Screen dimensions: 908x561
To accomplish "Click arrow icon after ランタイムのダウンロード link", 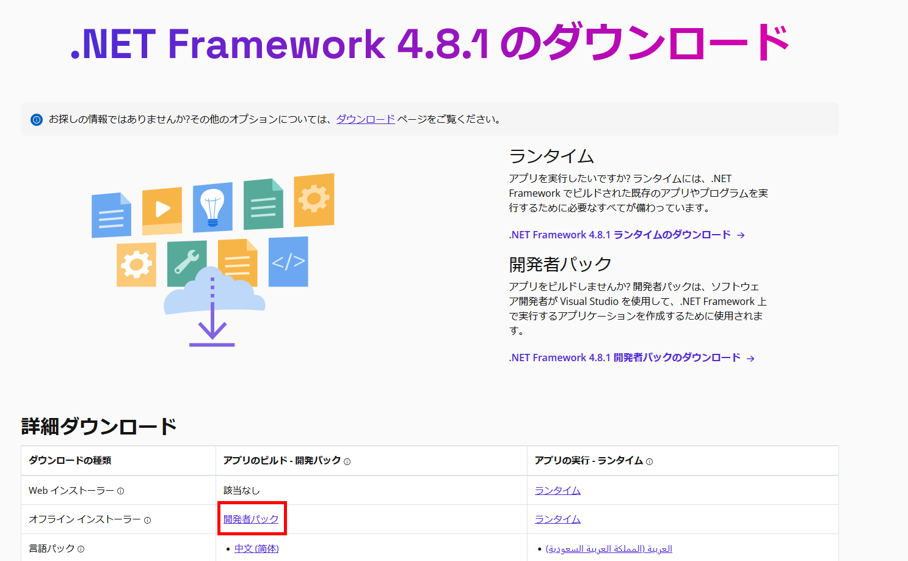I will (x=741, y=235).
